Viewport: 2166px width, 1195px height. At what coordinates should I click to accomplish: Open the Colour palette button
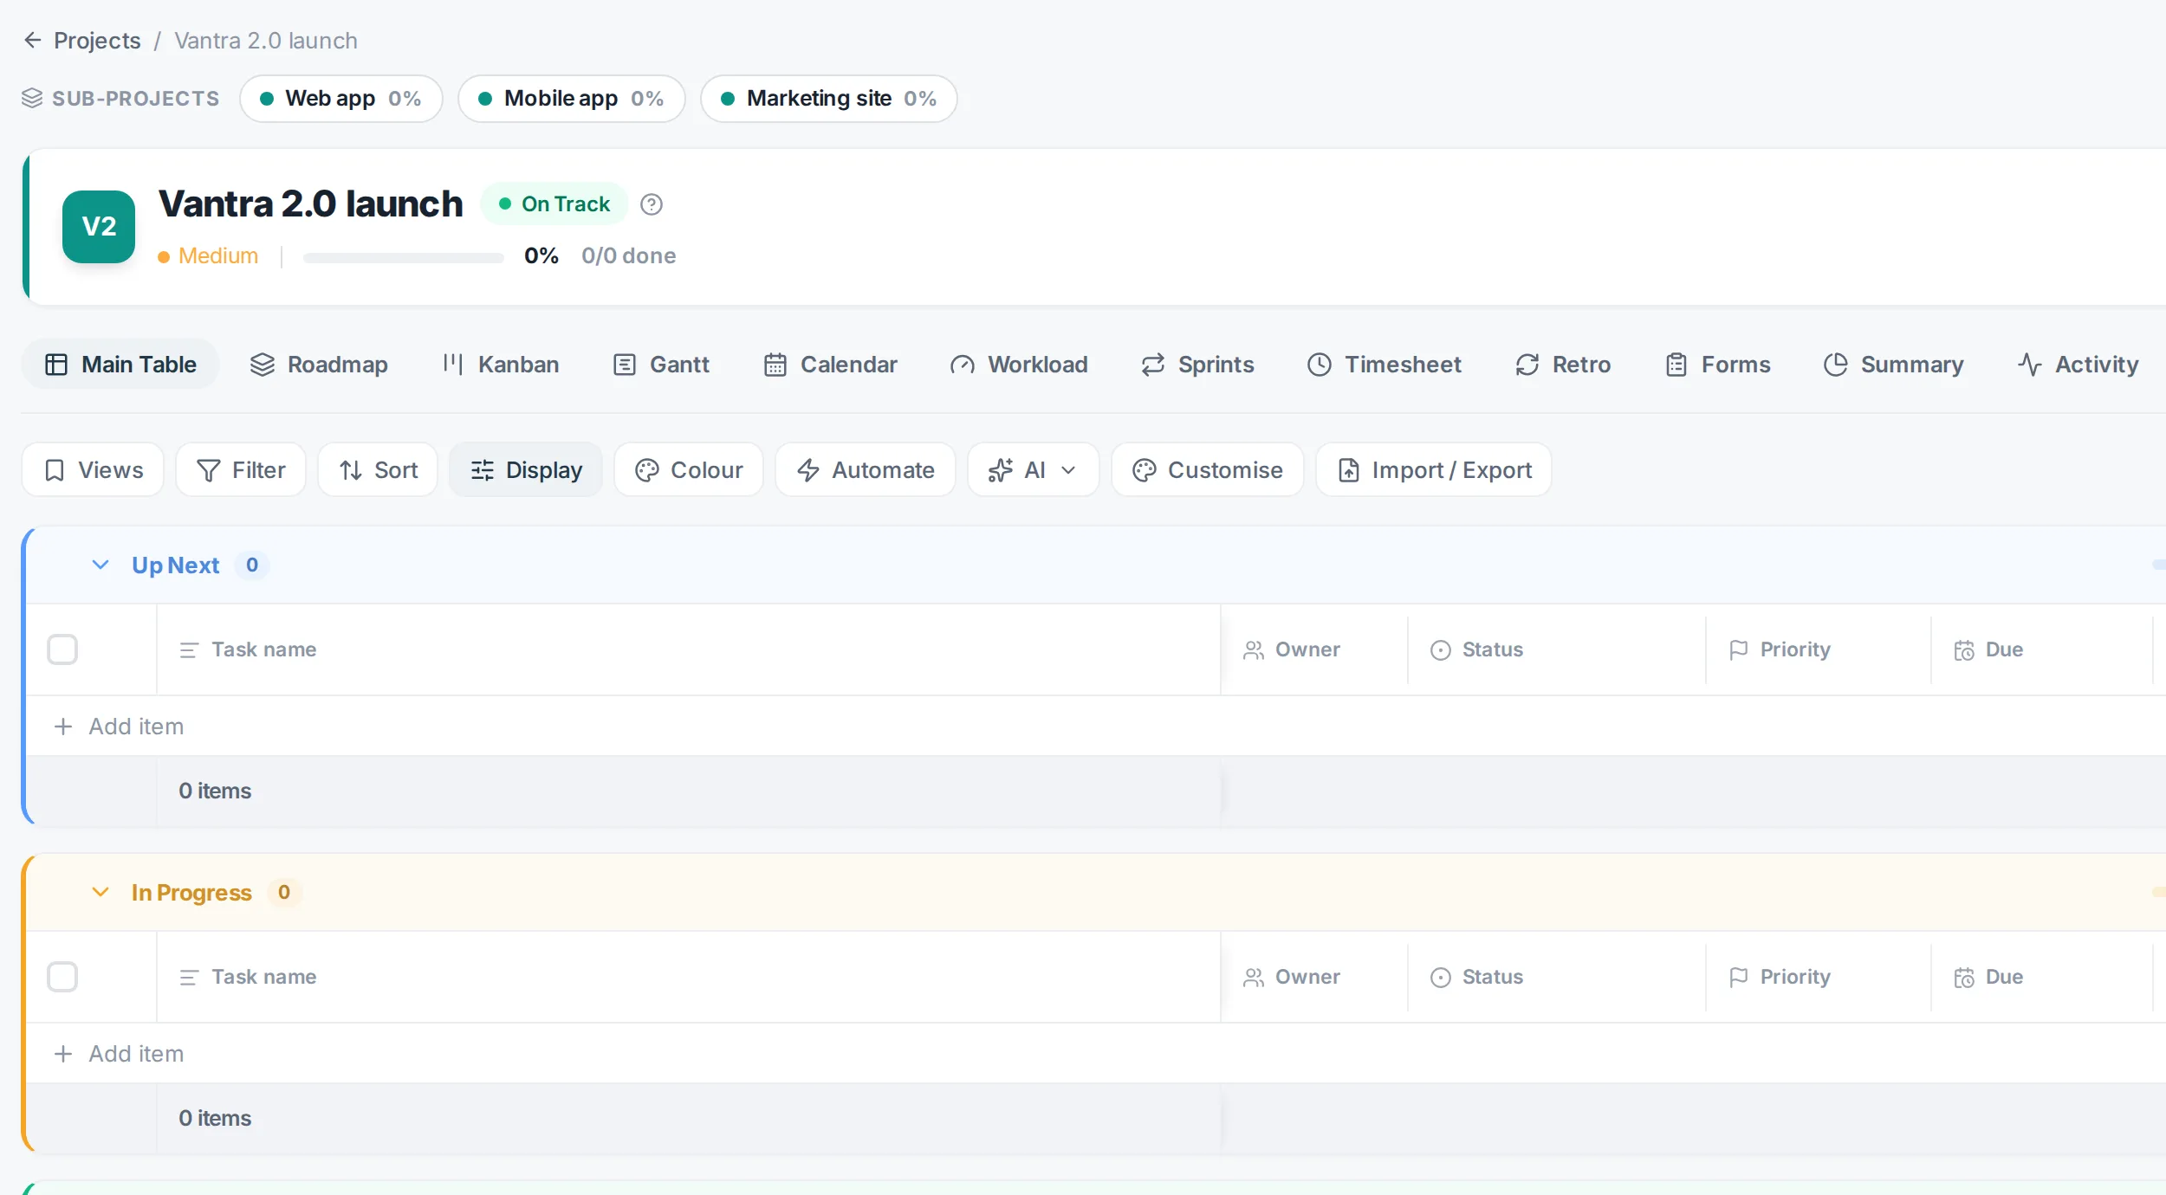click(x=689, y=469)
